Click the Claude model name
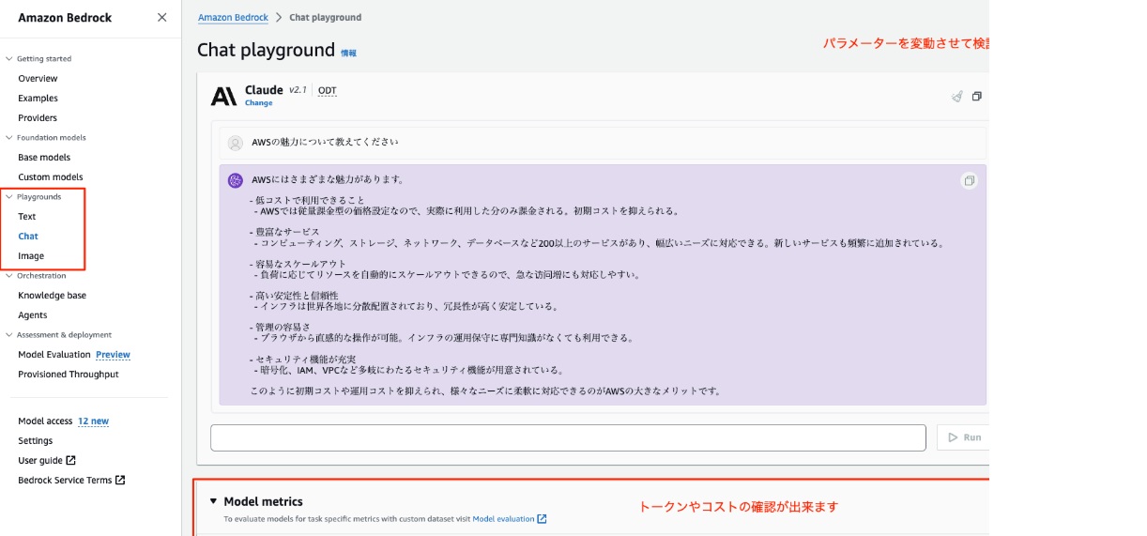 [x=264, y=90]
